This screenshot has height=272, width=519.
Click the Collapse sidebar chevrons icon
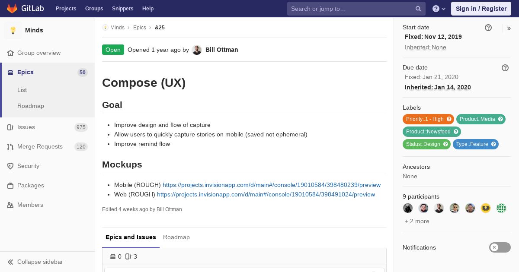coord(10,262)
